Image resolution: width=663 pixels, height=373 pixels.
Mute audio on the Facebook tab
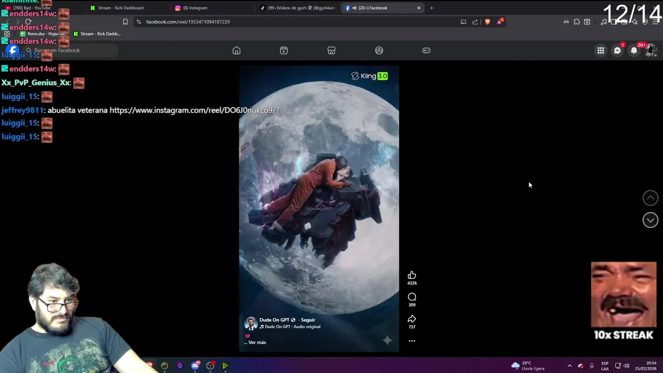[x=354, y=8]
